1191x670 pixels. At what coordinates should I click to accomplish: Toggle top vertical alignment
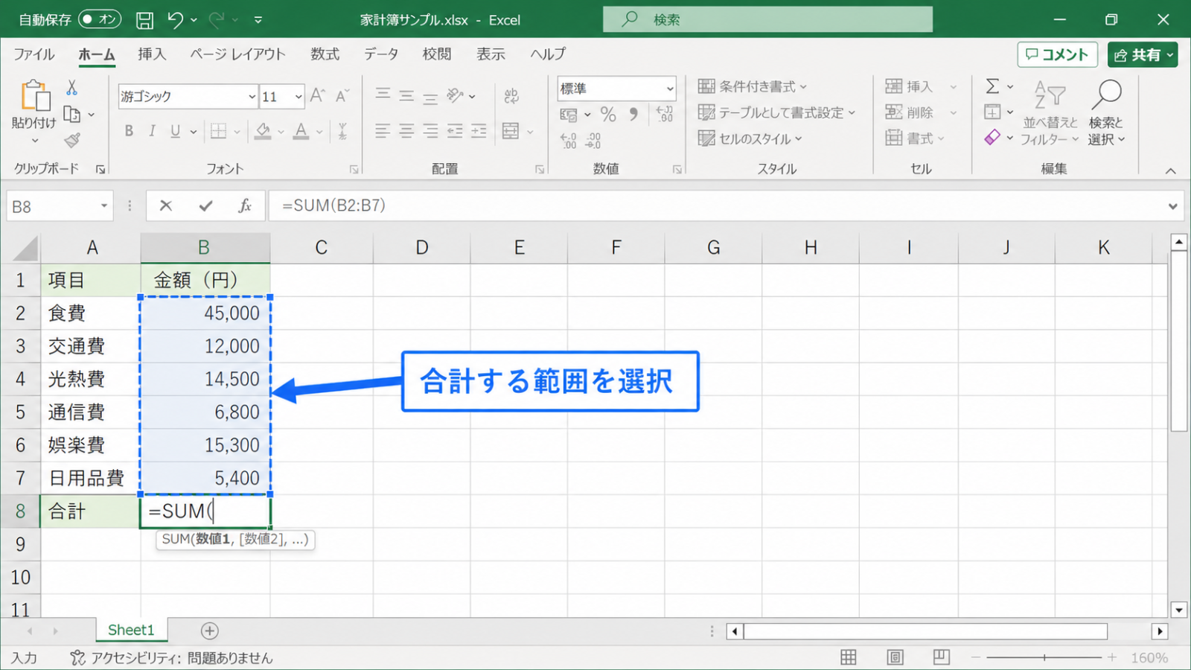click(383, 95)
